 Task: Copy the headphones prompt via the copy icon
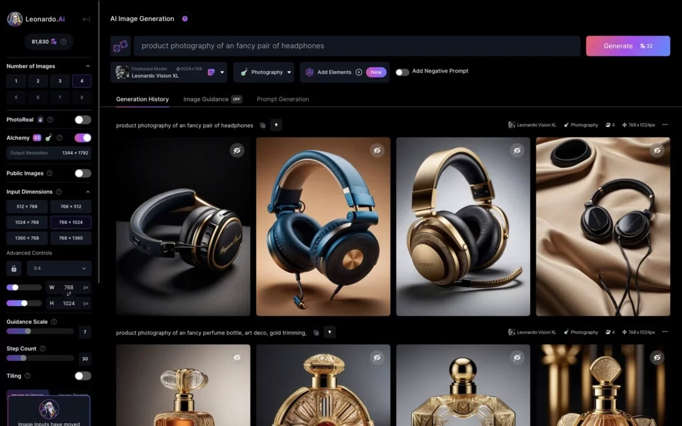[262, 125]
